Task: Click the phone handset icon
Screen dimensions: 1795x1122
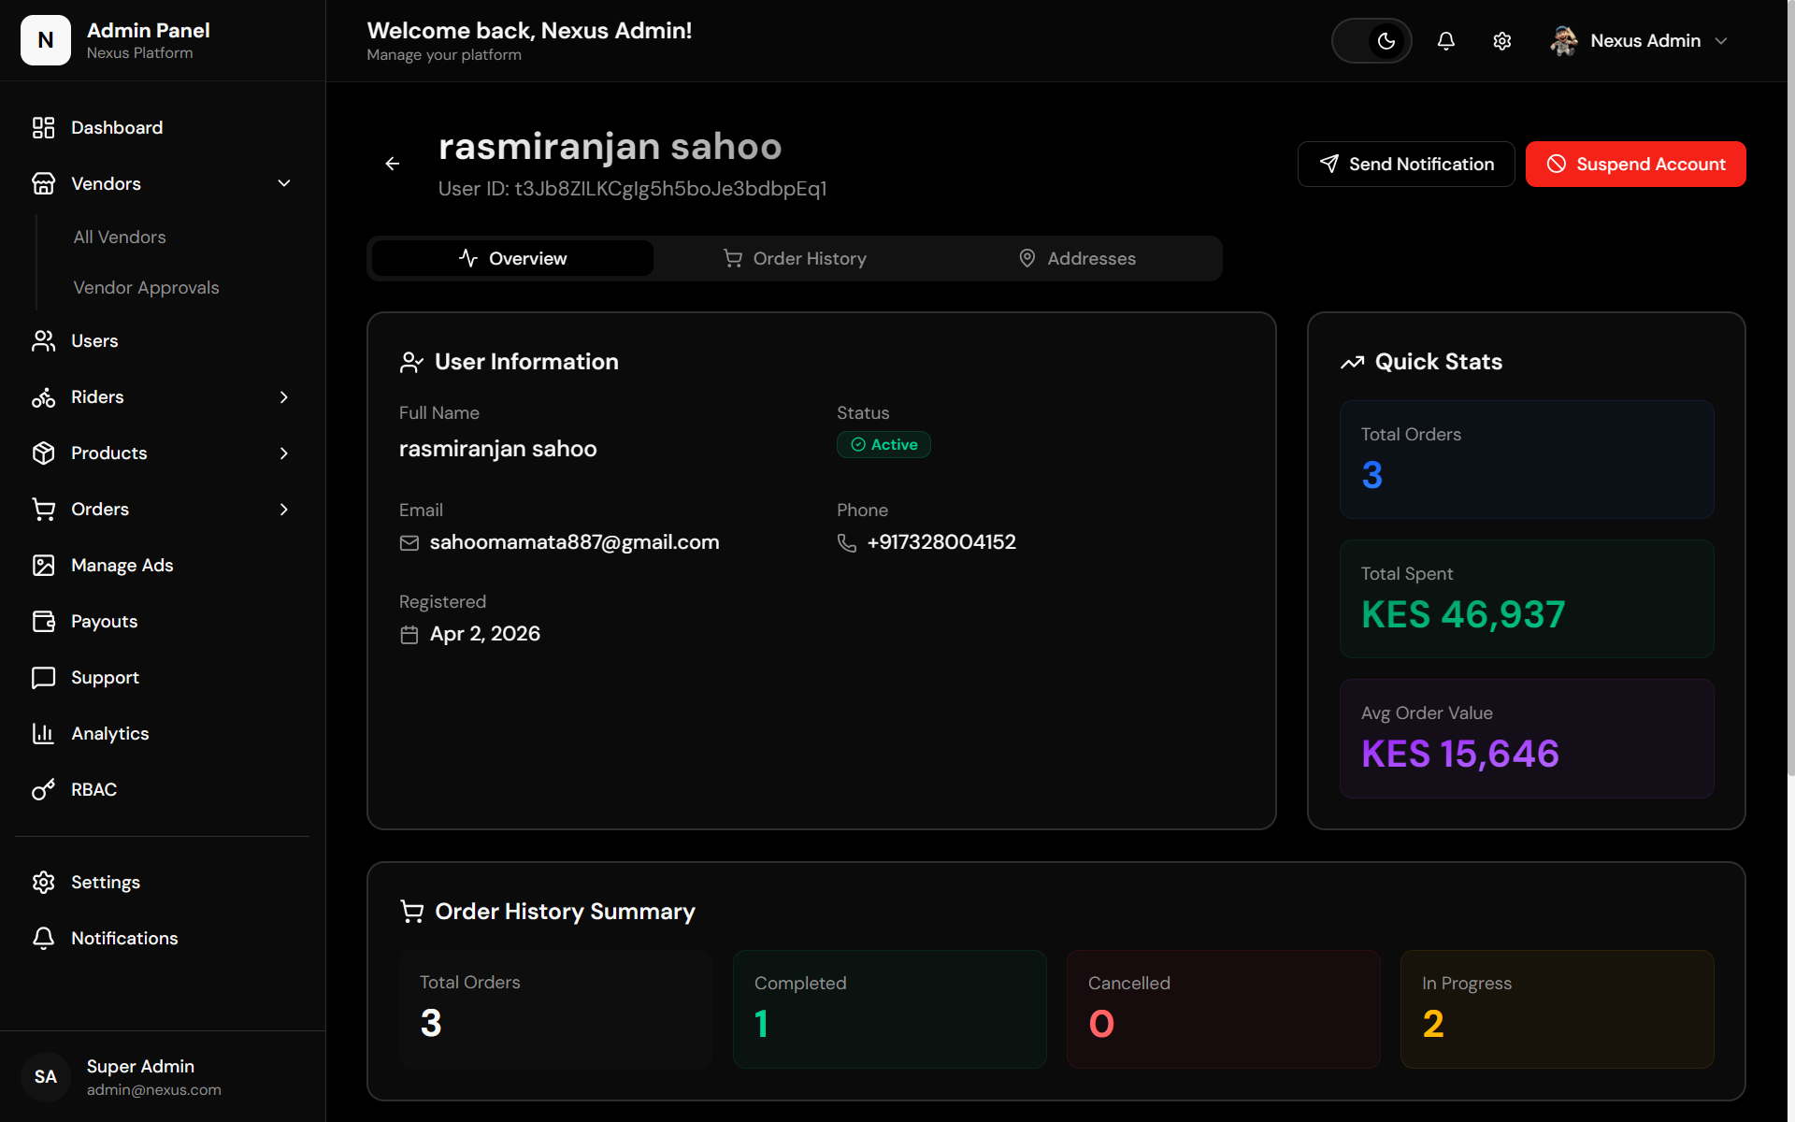Action: 847,543
